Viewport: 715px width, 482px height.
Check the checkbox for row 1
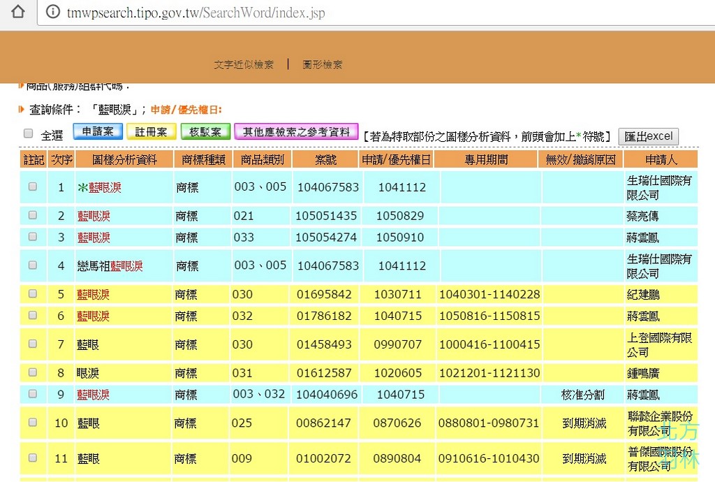point(33,187)
